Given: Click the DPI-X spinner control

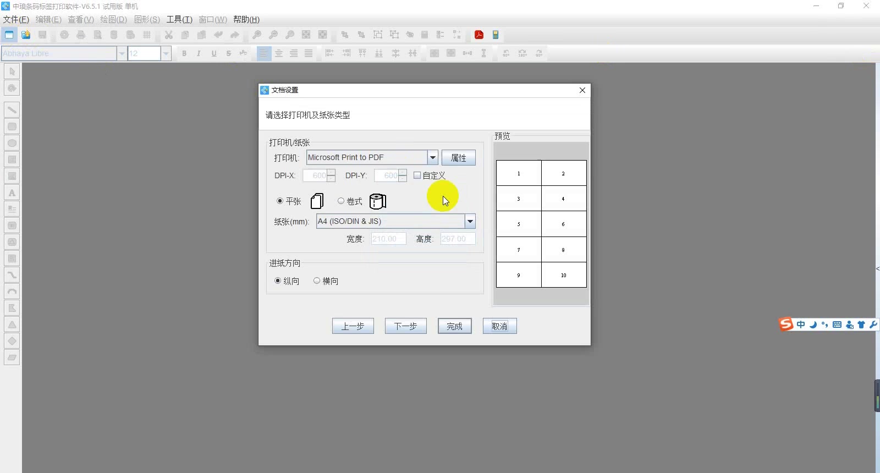Looking at the screenshot, I should click(x=331, y=175).
